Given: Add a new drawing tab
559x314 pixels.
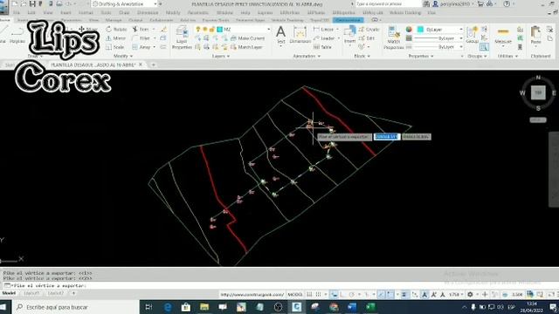Looking at the screenshot, I should (x=154, y=65).
